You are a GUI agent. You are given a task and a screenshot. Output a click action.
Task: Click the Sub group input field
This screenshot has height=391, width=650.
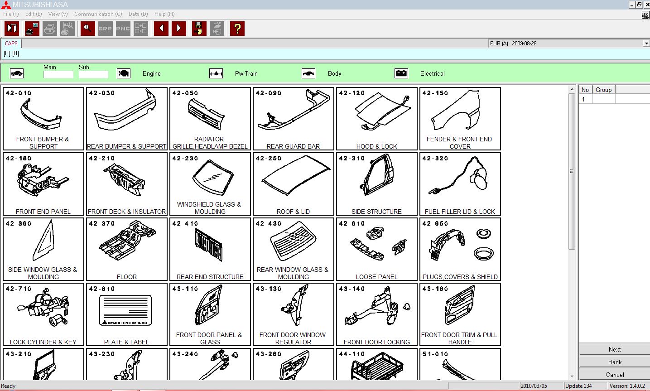(94, 74)
